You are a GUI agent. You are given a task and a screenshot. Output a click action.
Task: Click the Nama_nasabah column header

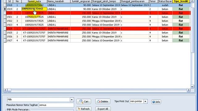[x=59, y=1]
